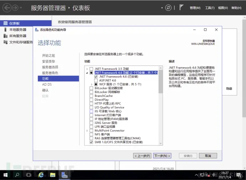246x180 pixels.
Task: Open the action center notification icon
Action: point(239,175)
